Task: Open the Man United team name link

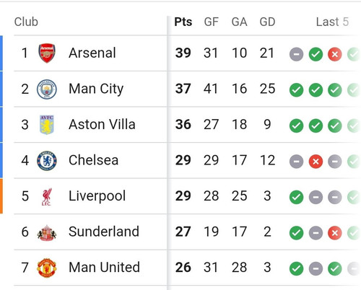Action: tap(104, 268)
